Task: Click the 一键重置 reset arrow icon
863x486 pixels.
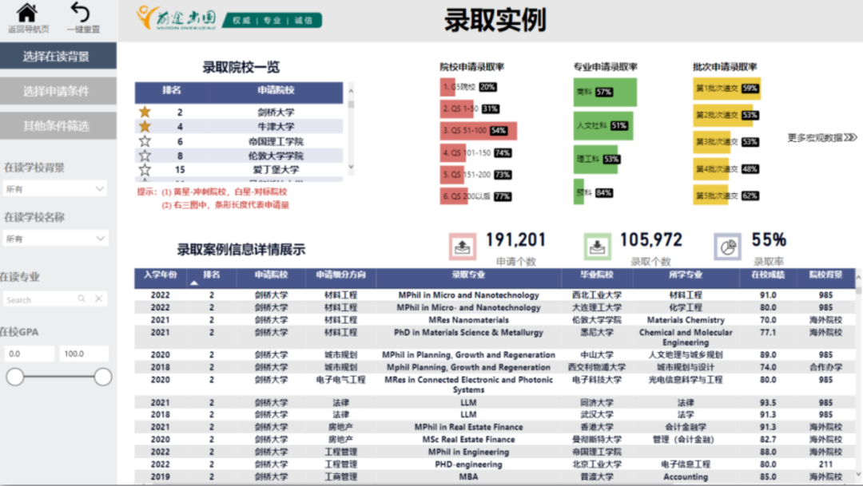Action: 81,14
